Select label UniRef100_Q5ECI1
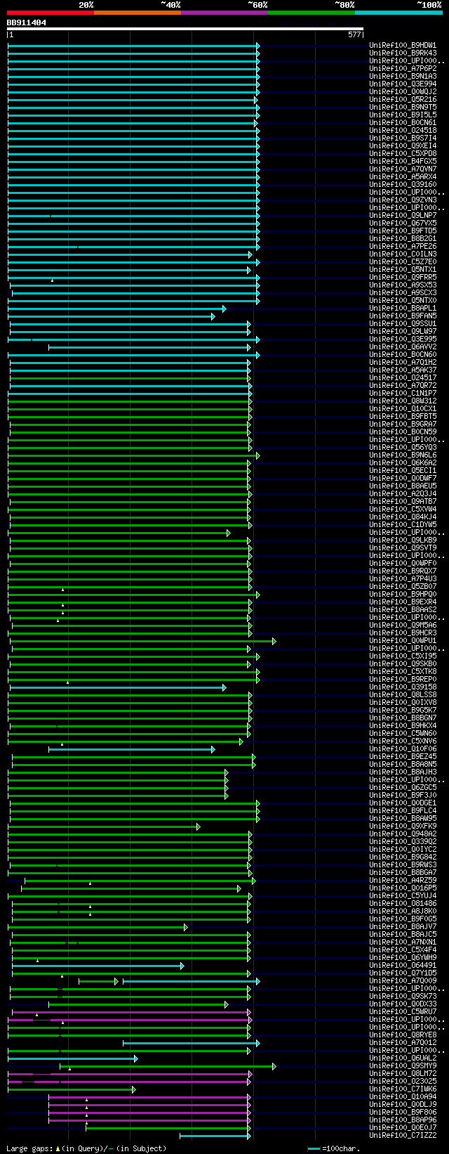This screenshot has height=1154, width=449. tap(403, 471)
